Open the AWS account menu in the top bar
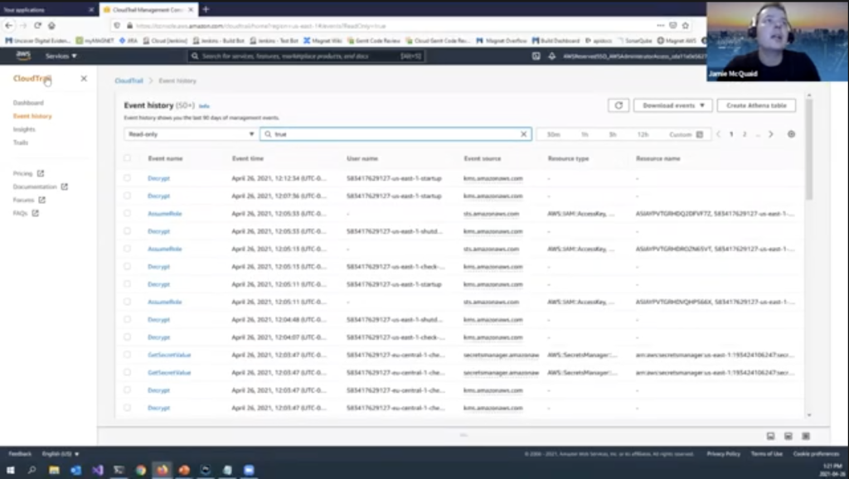The width and height of the screenshot is (849, 479). pyautogui.click(x=634, y=56)
